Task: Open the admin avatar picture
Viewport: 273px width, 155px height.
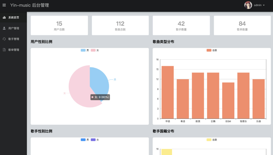Action: 248,5
